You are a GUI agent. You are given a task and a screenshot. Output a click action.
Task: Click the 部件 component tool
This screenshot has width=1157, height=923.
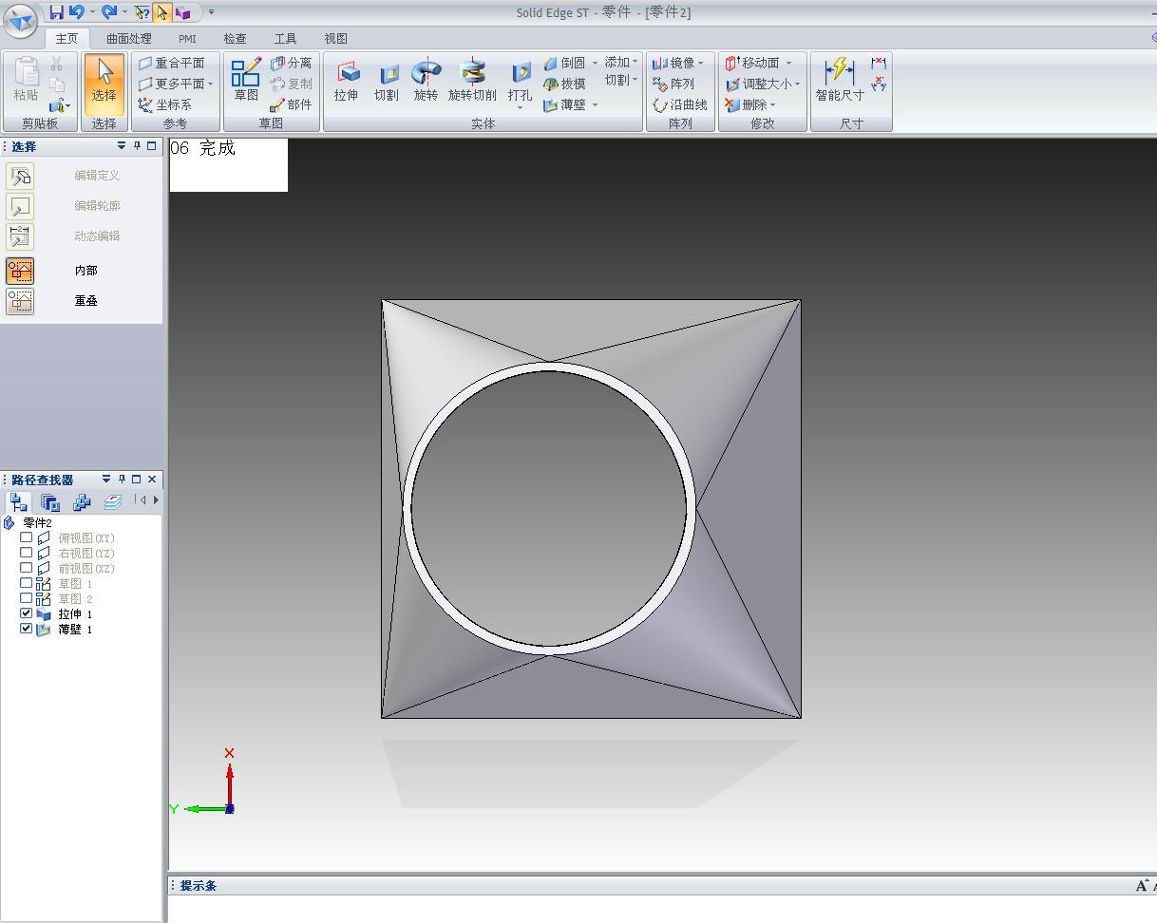tap(291, 104)
